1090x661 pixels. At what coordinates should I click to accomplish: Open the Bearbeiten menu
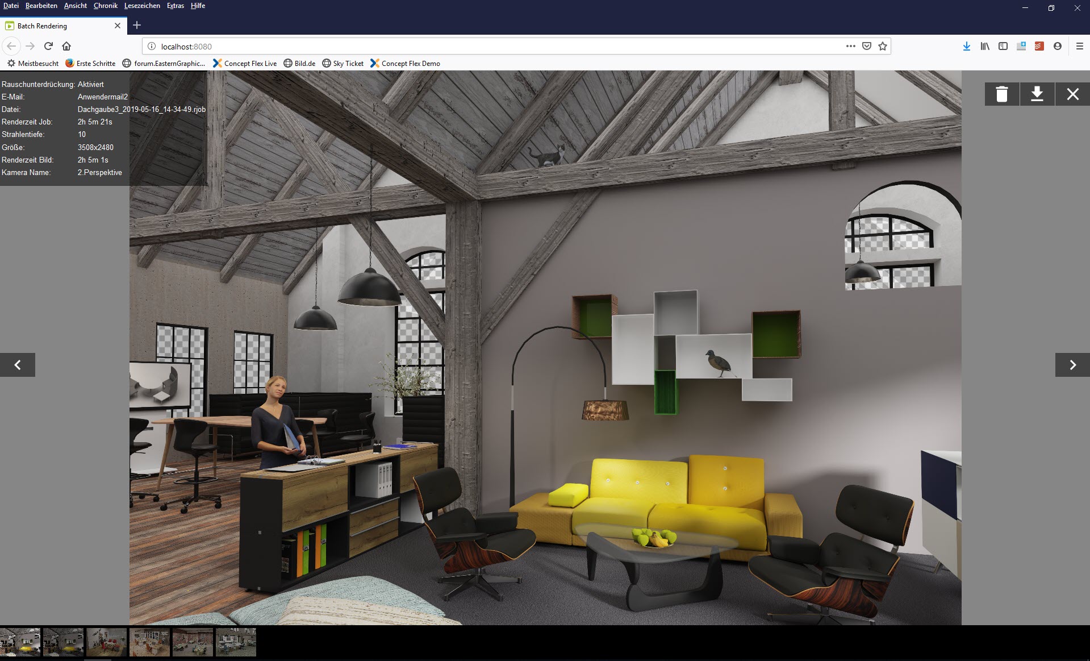tap(41, 6)
